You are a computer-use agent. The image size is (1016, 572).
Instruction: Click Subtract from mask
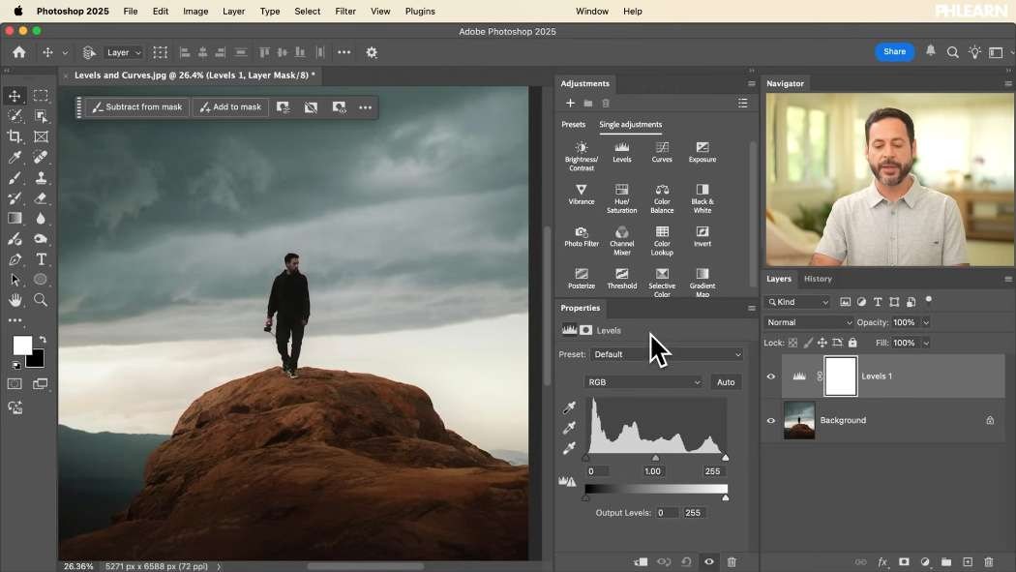click(x=137, y=106)
